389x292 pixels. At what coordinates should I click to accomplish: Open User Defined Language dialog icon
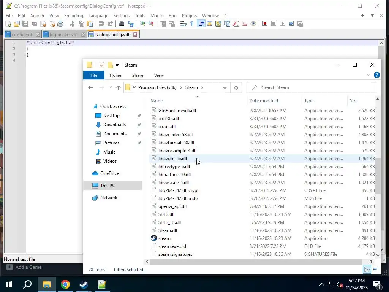[210, 24]
